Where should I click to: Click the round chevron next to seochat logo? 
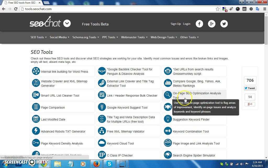coord(67,23)
